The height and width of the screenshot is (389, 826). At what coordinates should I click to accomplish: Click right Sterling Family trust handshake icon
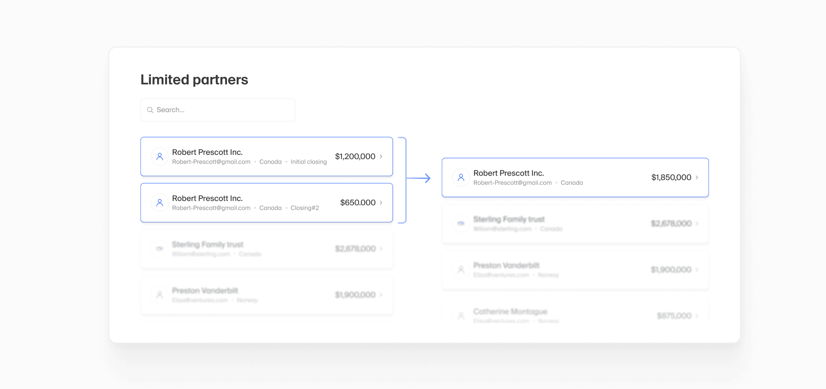461,223
